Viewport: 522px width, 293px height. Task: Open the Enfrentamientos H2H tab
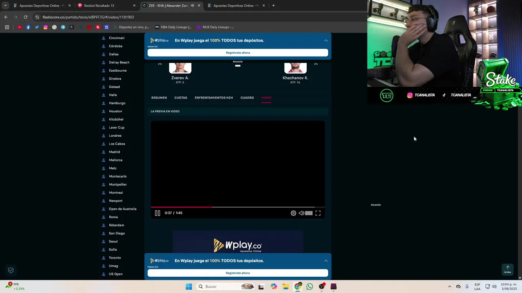click(x=214, y=98)
